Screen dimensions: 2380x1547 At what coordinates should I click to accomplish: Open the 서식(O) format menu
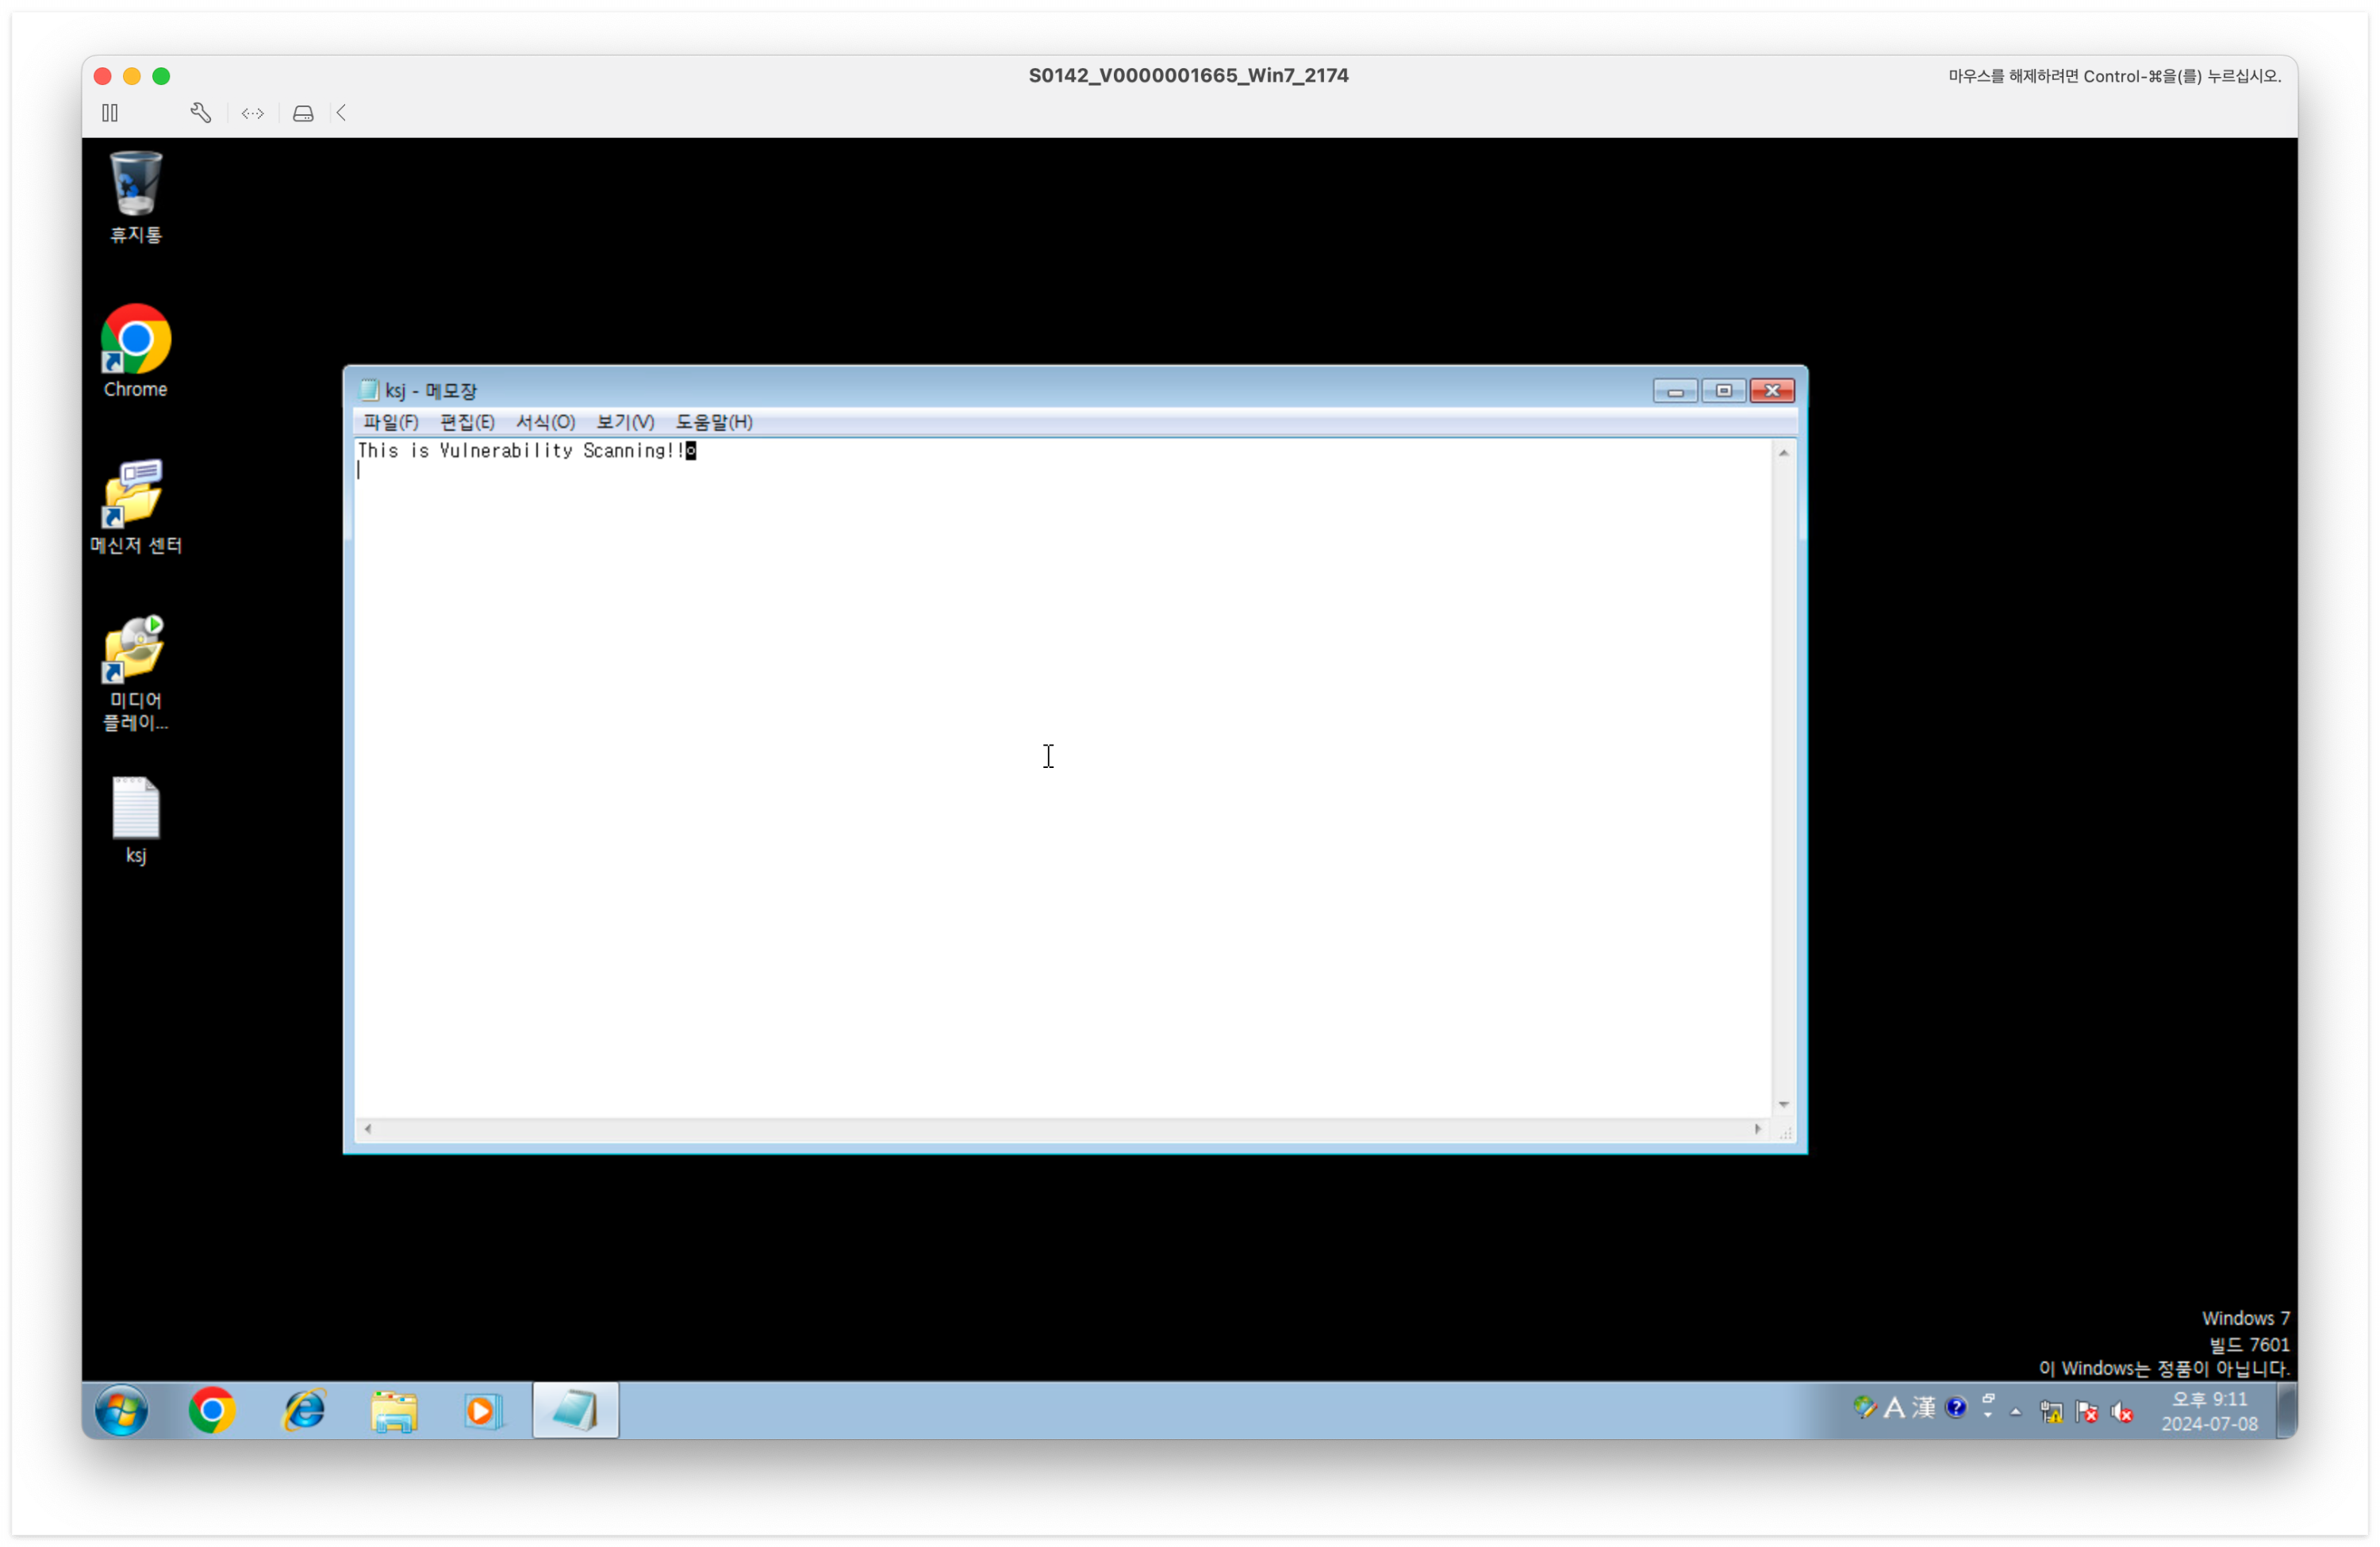coord(545,422)
